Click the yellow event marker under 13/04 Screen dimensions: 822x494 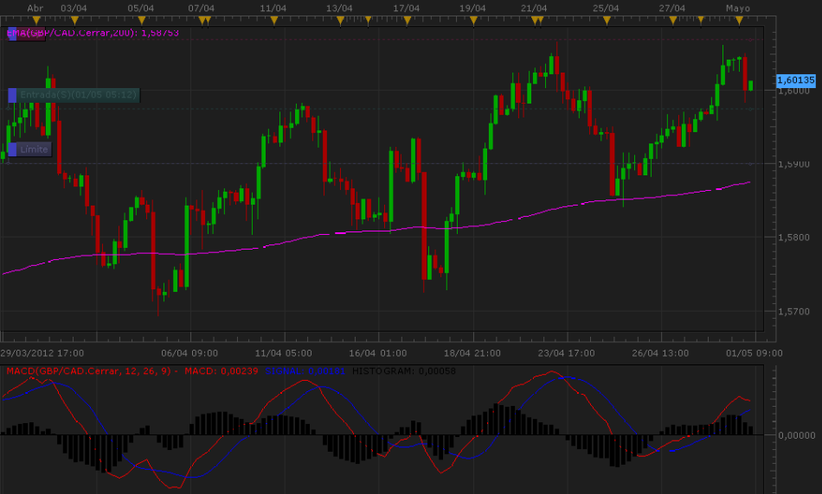click(341, 19)
